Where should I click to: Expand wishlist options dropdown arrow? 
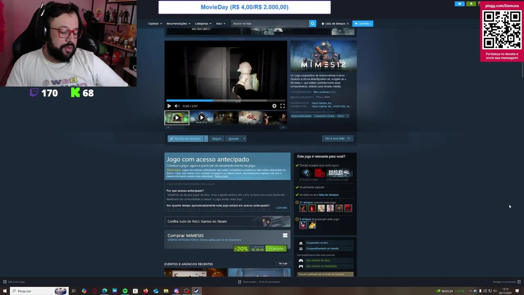coord(206,138)
